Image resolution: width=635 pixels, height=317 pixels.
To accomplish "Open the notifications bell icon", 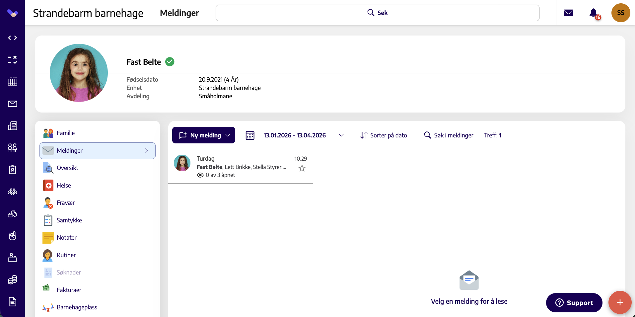I will 594,13.
